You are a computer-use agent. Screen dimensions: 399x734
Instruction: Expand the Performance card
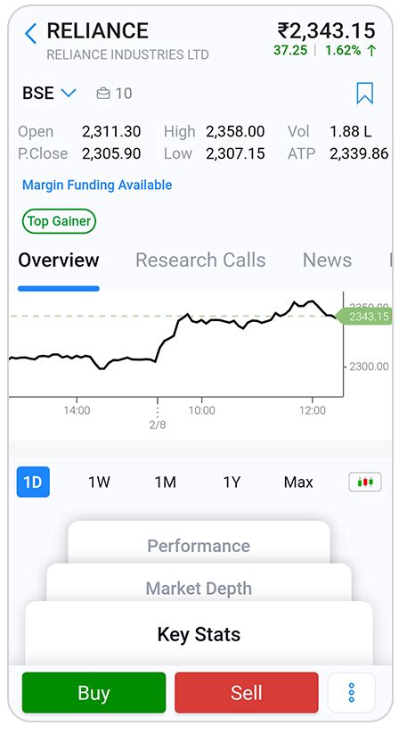point(199,543)
